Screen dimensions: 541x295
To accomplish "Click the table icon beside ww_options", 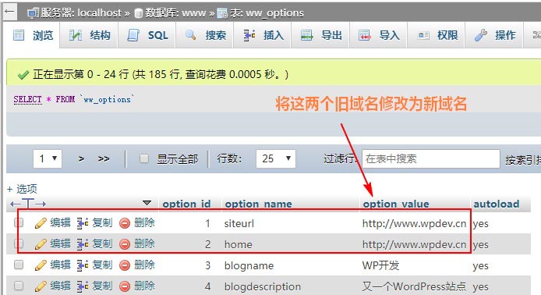I will 222,13.
